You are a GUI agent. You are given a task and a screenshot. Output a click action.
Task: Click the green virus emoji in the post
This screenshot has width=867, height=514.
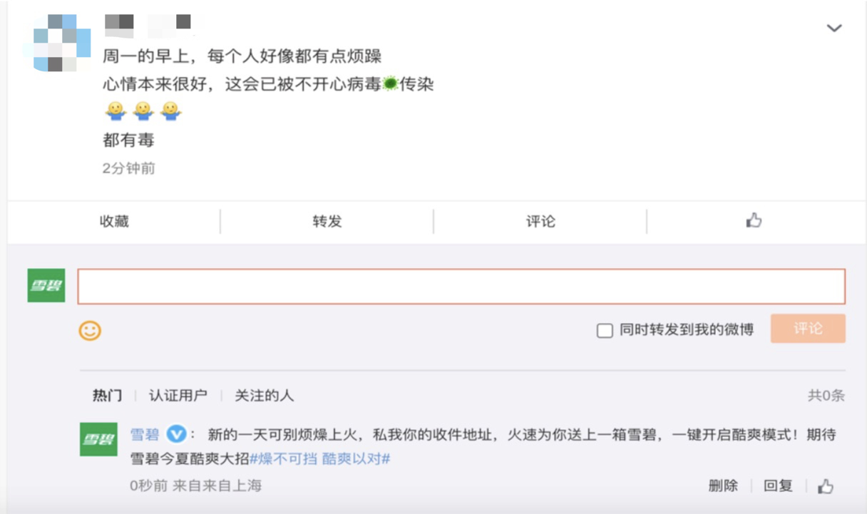click(x=390, y=84)
